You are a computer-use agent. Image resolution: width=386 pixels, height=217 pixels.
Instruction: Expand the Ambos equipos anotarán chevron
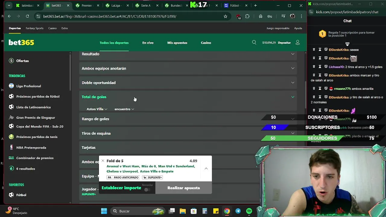click(x=293, y=68)
